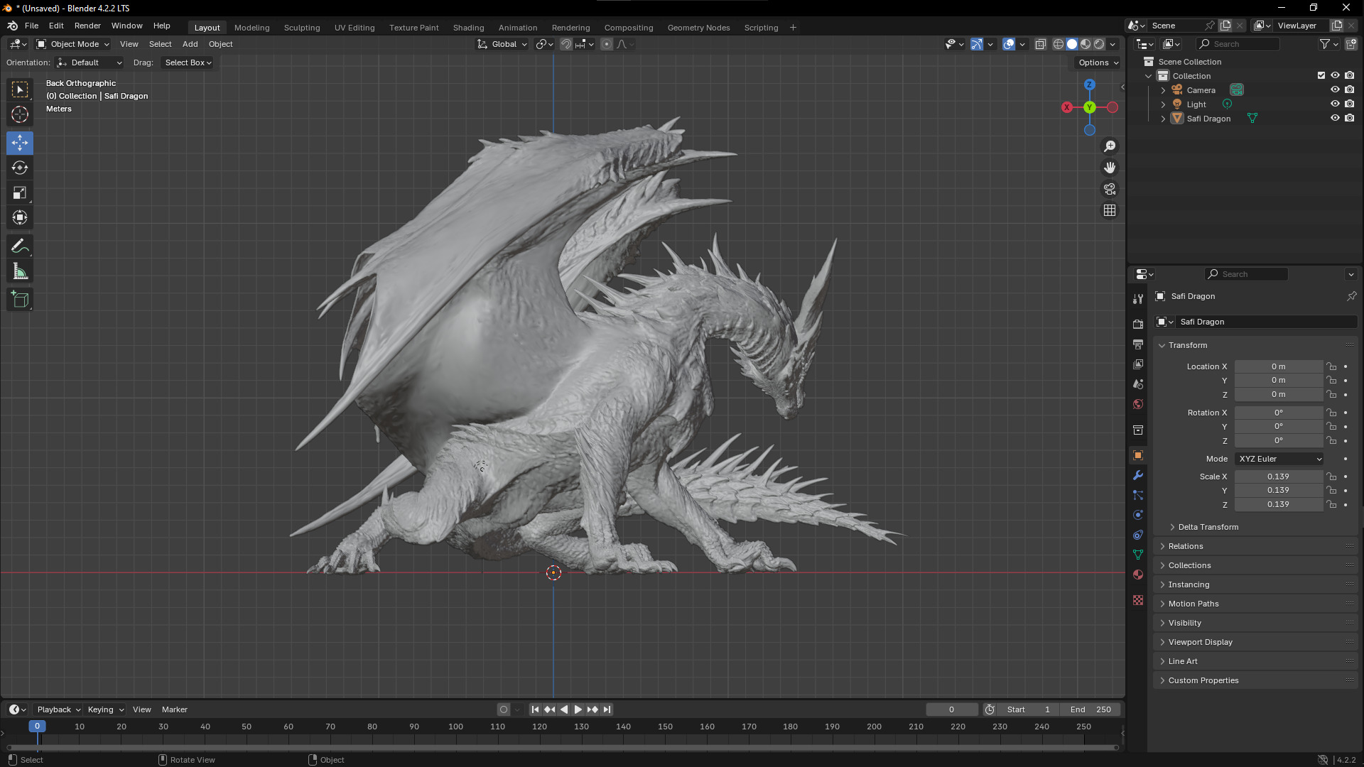
Task: Play the animation forward
Action: tap(578, 709)
